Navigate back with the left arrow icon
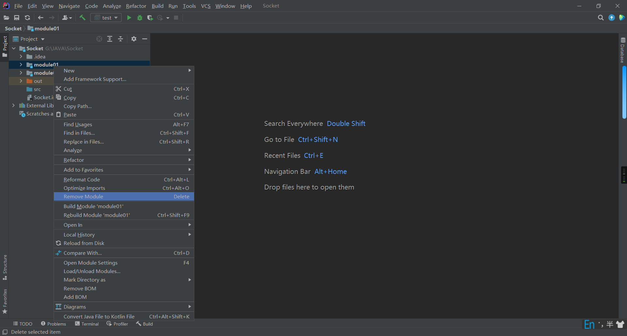627x336 pixels. [x=40, y=18]
